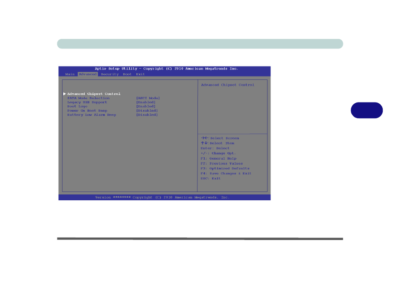This screenshot has height=281, width=400.
Task: Select Legacy USB Support setting
Action: click(87, 102)
